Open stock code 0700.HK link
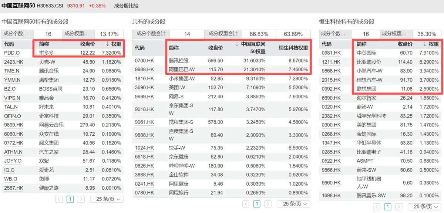Screen dimensions: 444x213 [144, 60]
